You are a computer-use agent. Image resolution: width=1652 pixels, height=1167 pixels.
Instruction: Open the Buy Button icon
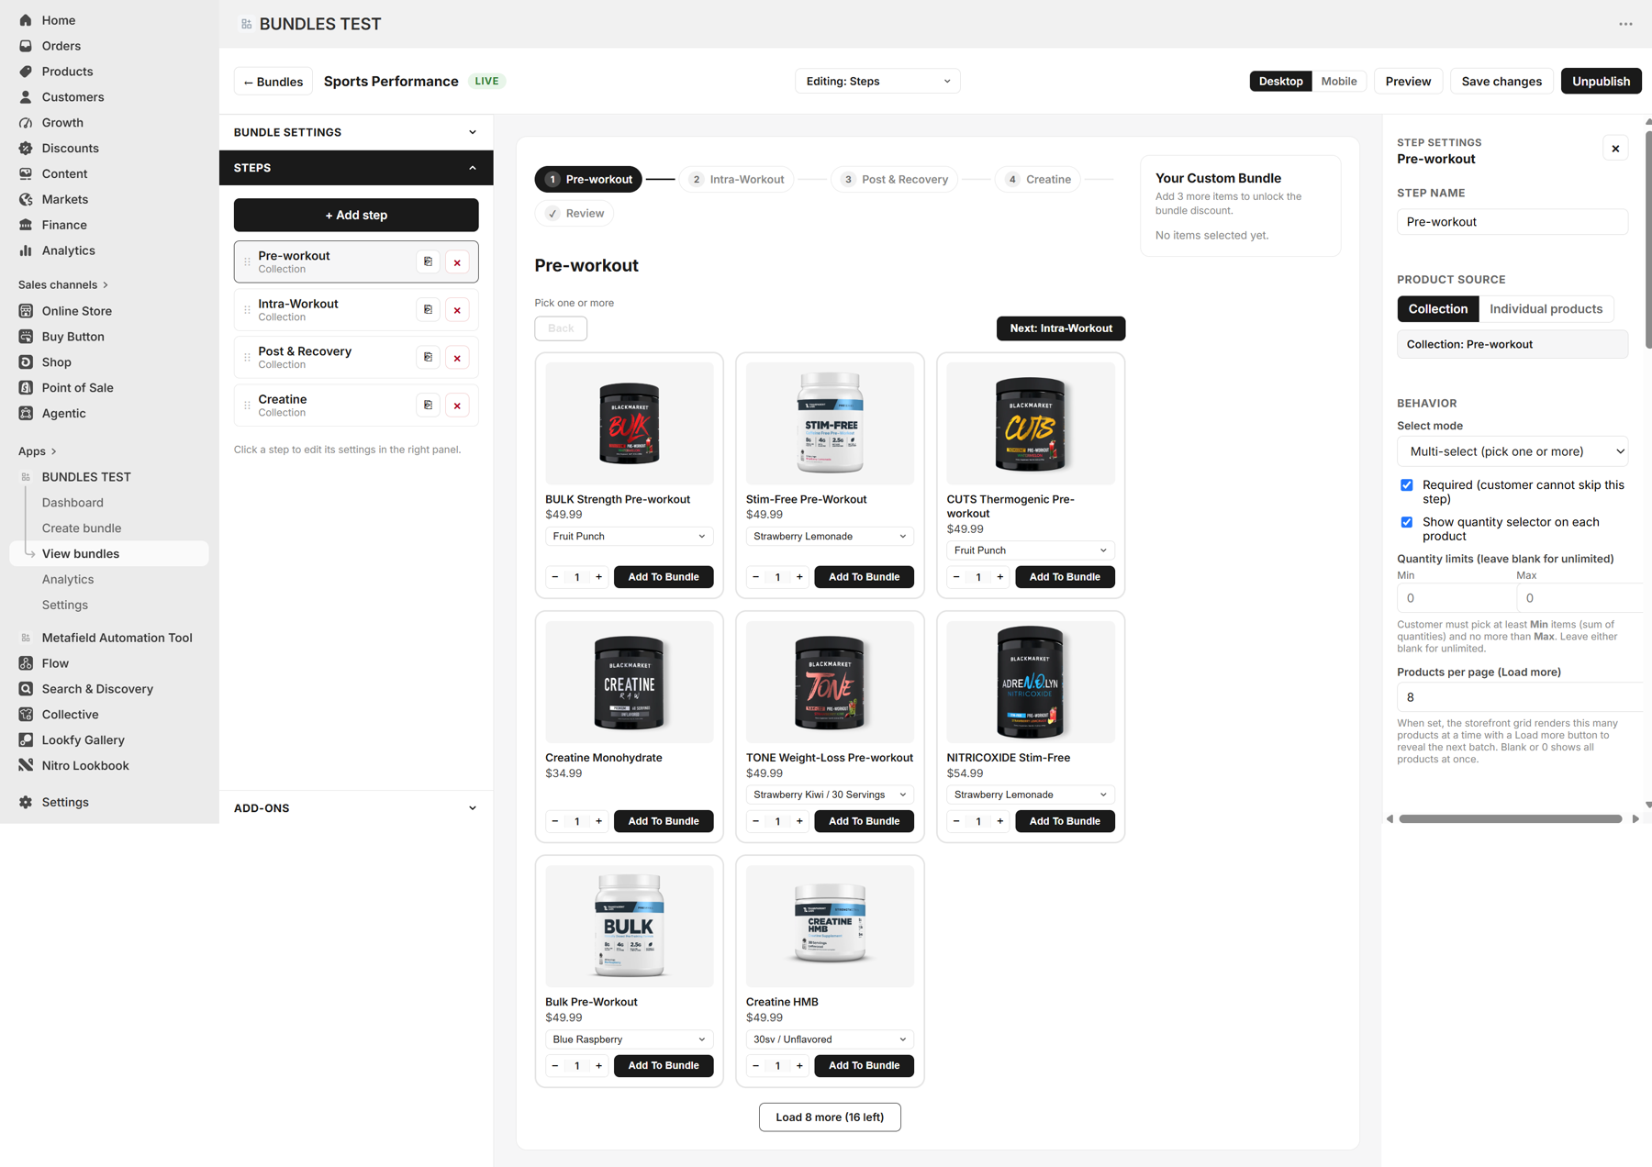click(26, 337)
